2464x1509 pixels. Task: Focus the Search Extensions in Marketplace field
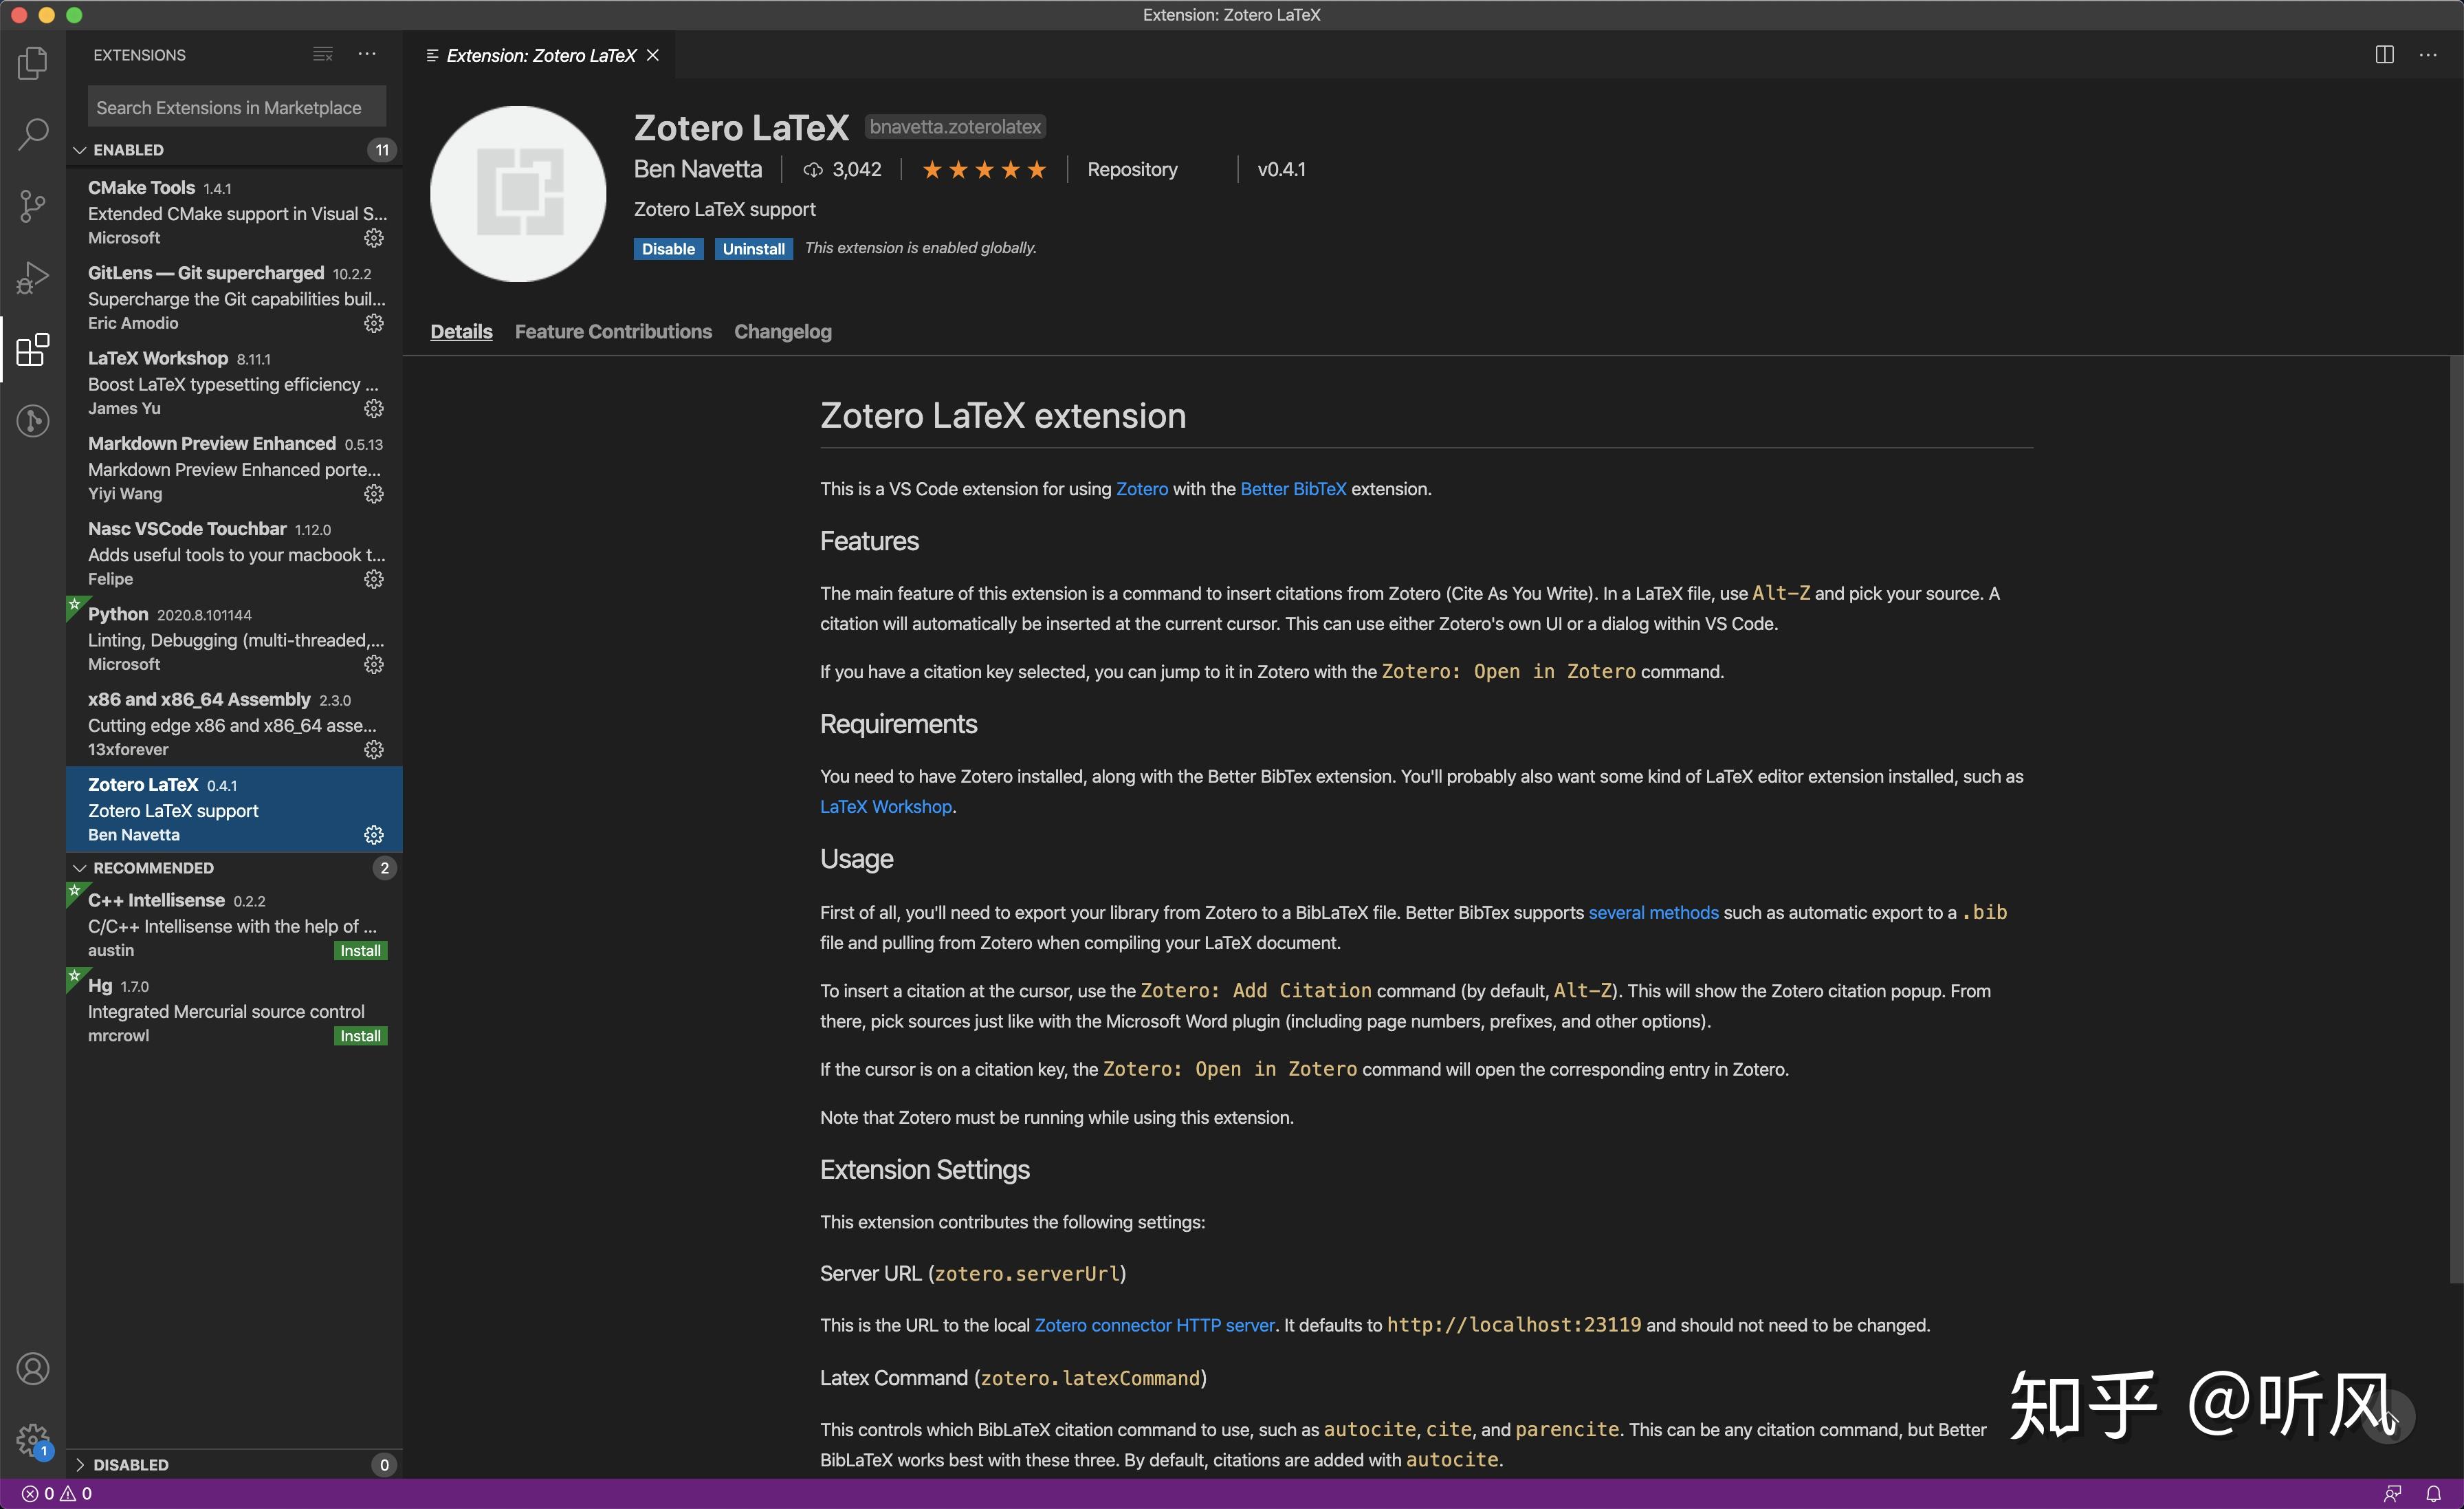(x=236, y=107)
